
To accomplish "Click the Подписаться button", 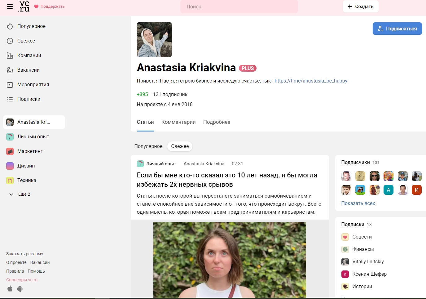I will point(397,29).
